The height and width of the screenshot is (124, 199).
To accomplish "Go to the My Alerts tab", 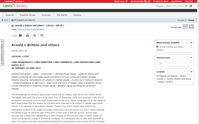I will pos(62,15).
